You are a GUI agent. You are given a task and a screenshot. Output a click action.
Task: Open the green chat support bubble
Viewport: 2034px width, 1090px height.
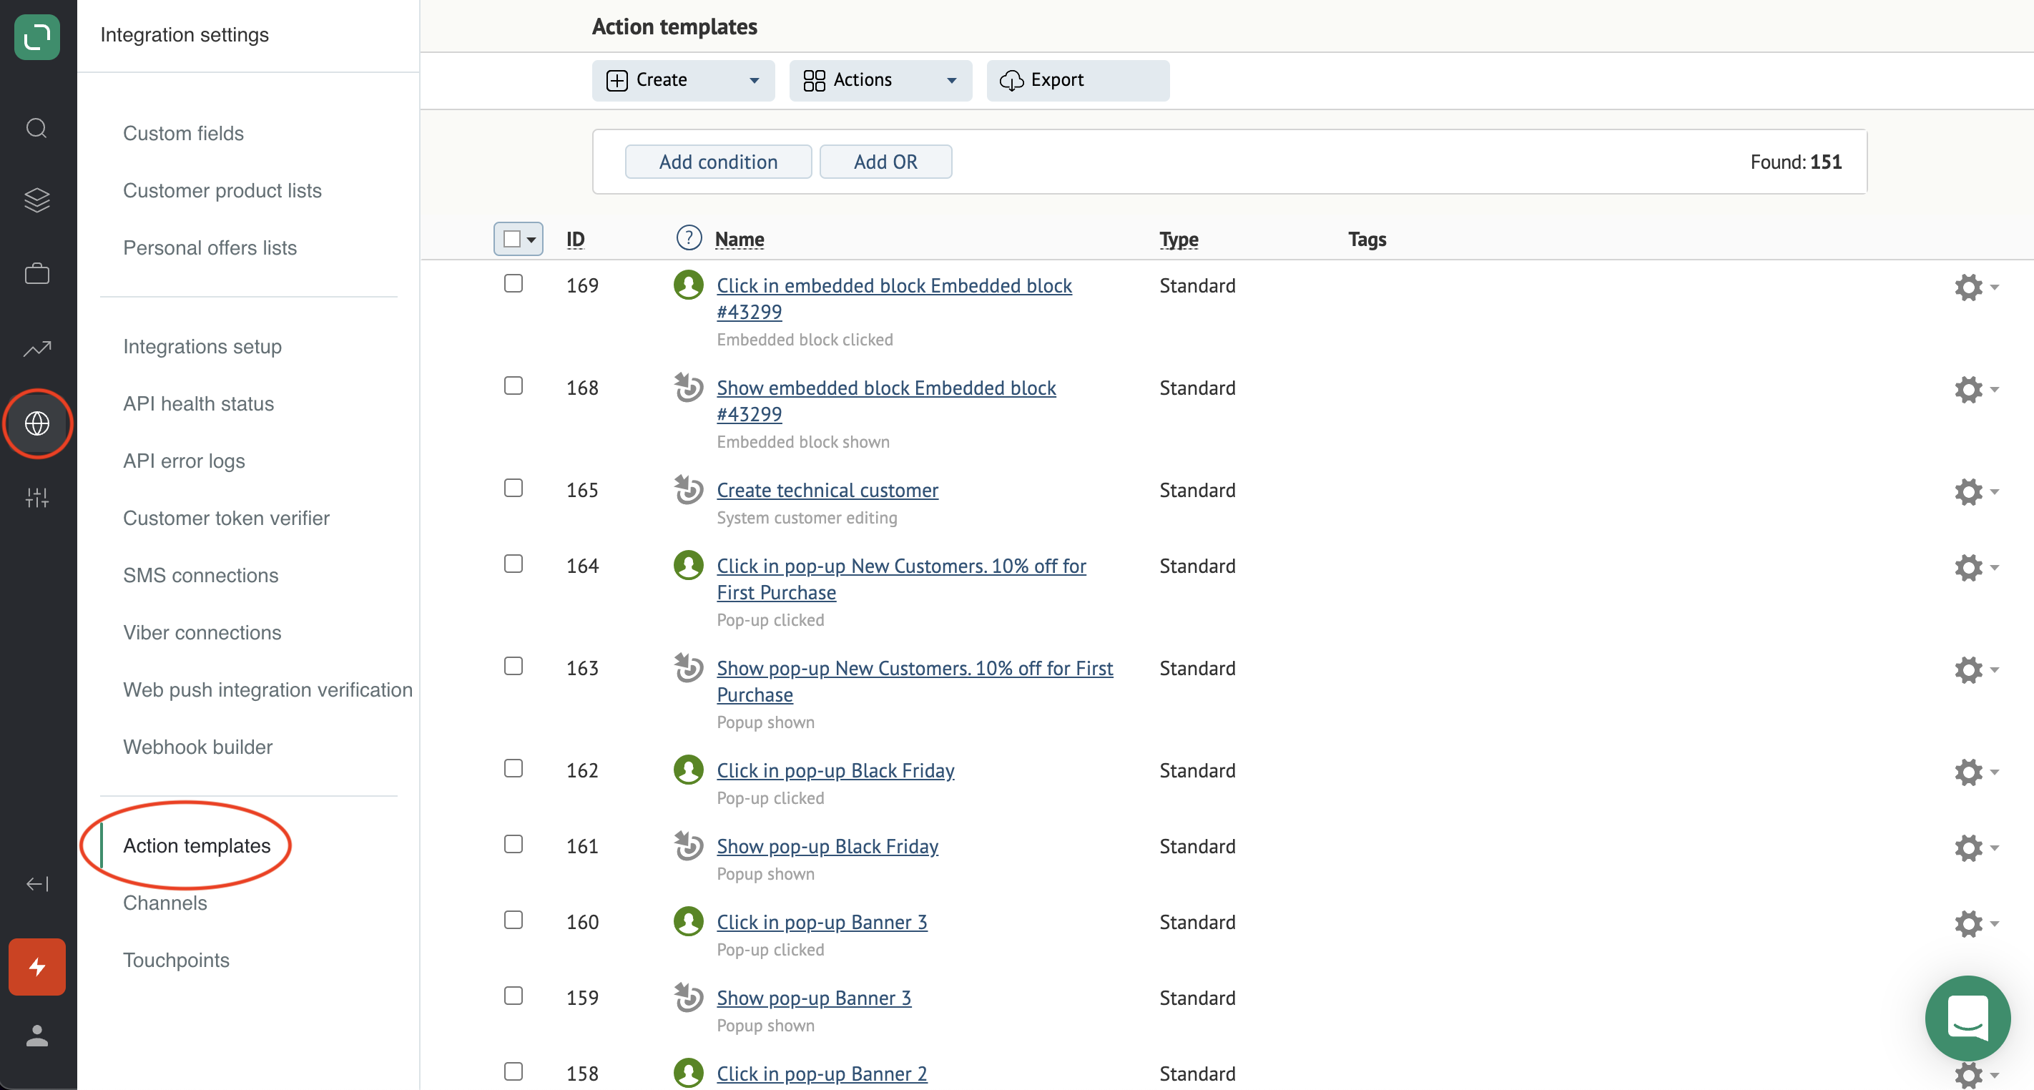(x=1967, y=1018)
